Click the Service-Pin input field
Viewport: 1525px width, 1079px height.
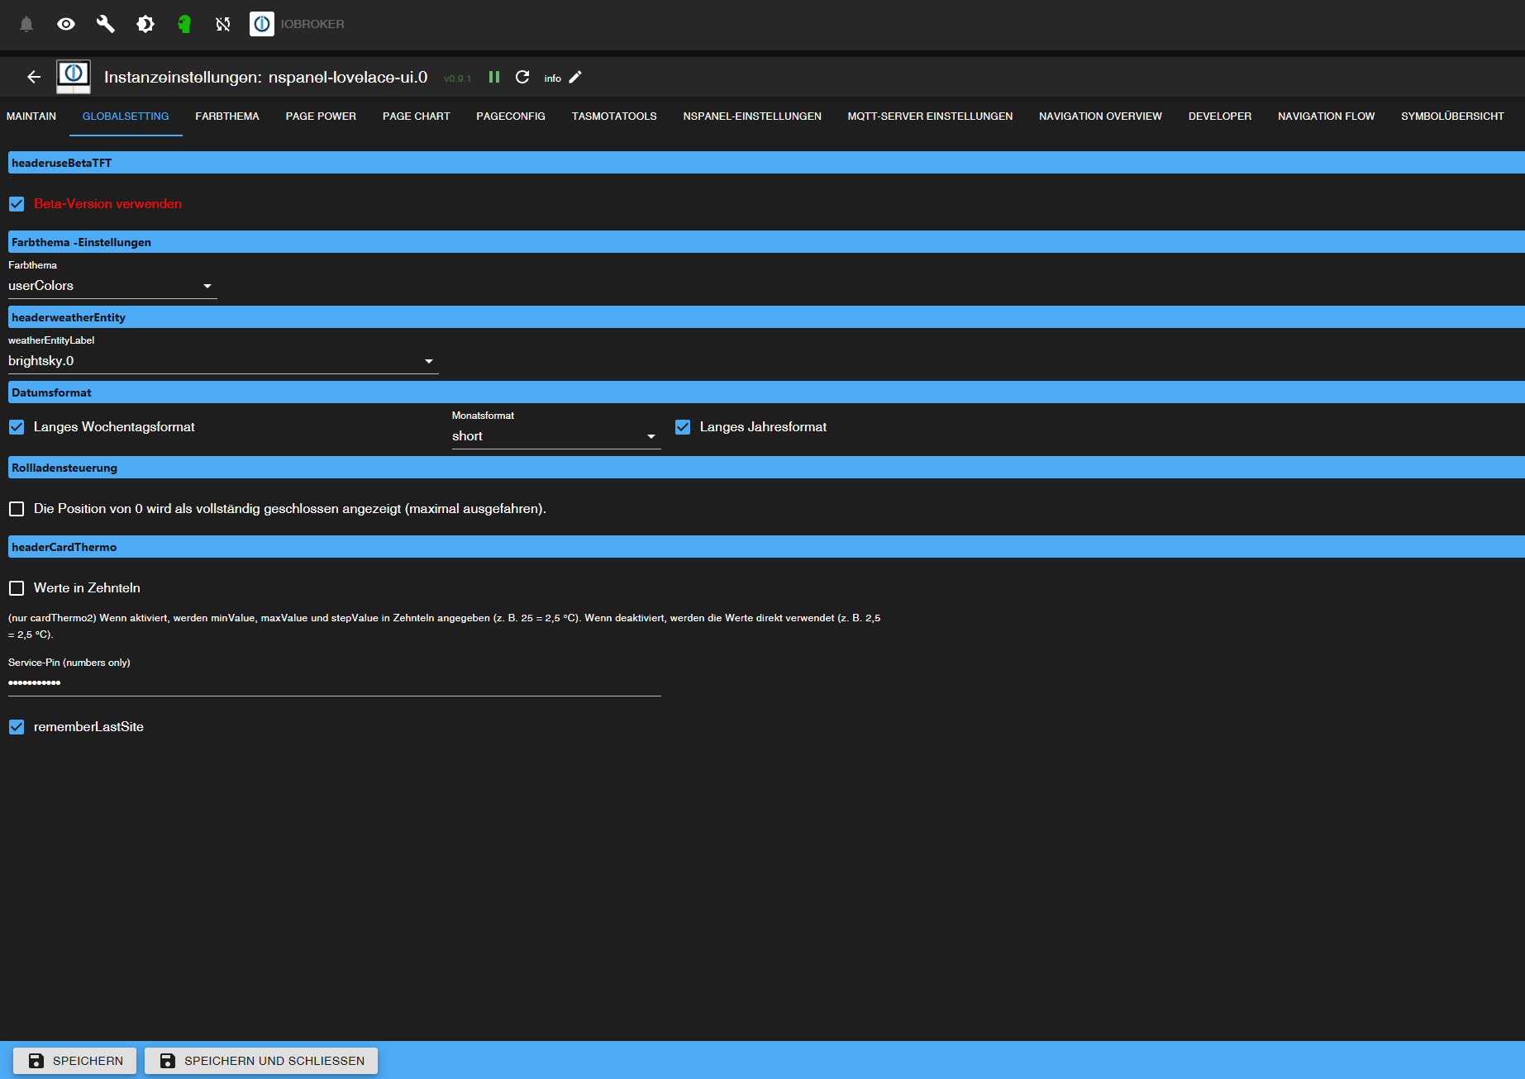click(331, 681)
